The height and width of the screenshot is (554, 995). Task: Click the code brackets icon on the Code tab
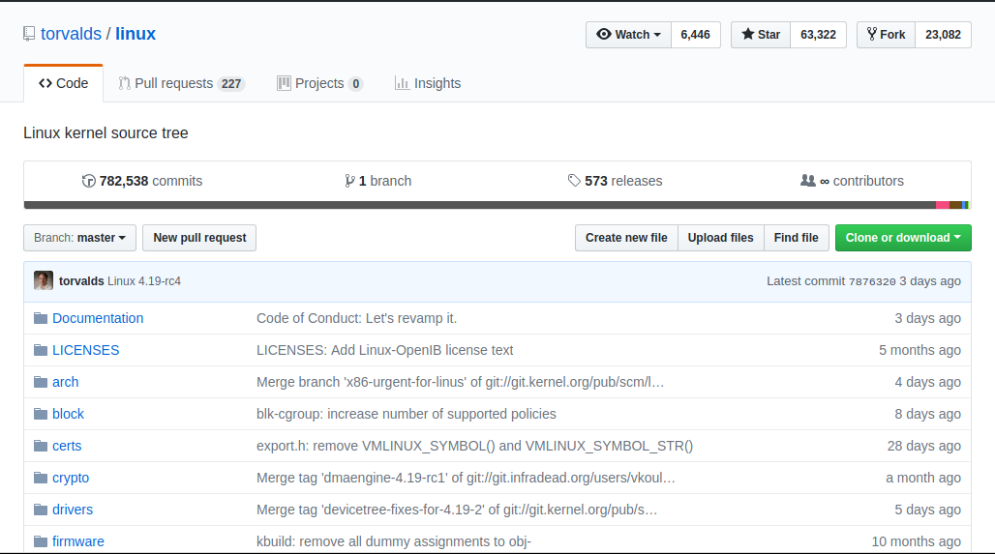click(x=45, y=83)
